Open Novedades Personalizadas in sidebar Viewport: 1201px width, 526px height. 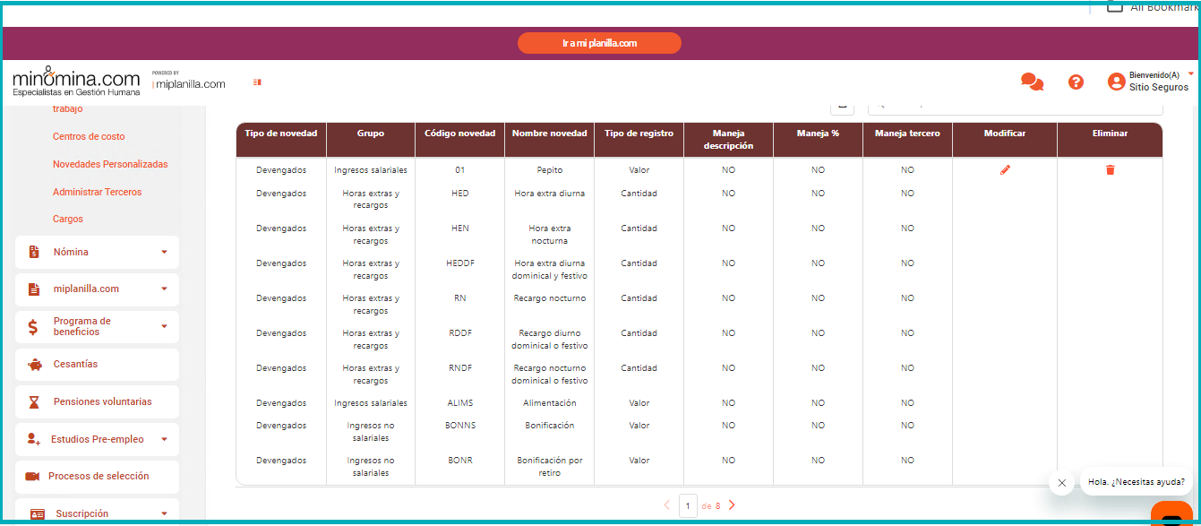(110, 165)
